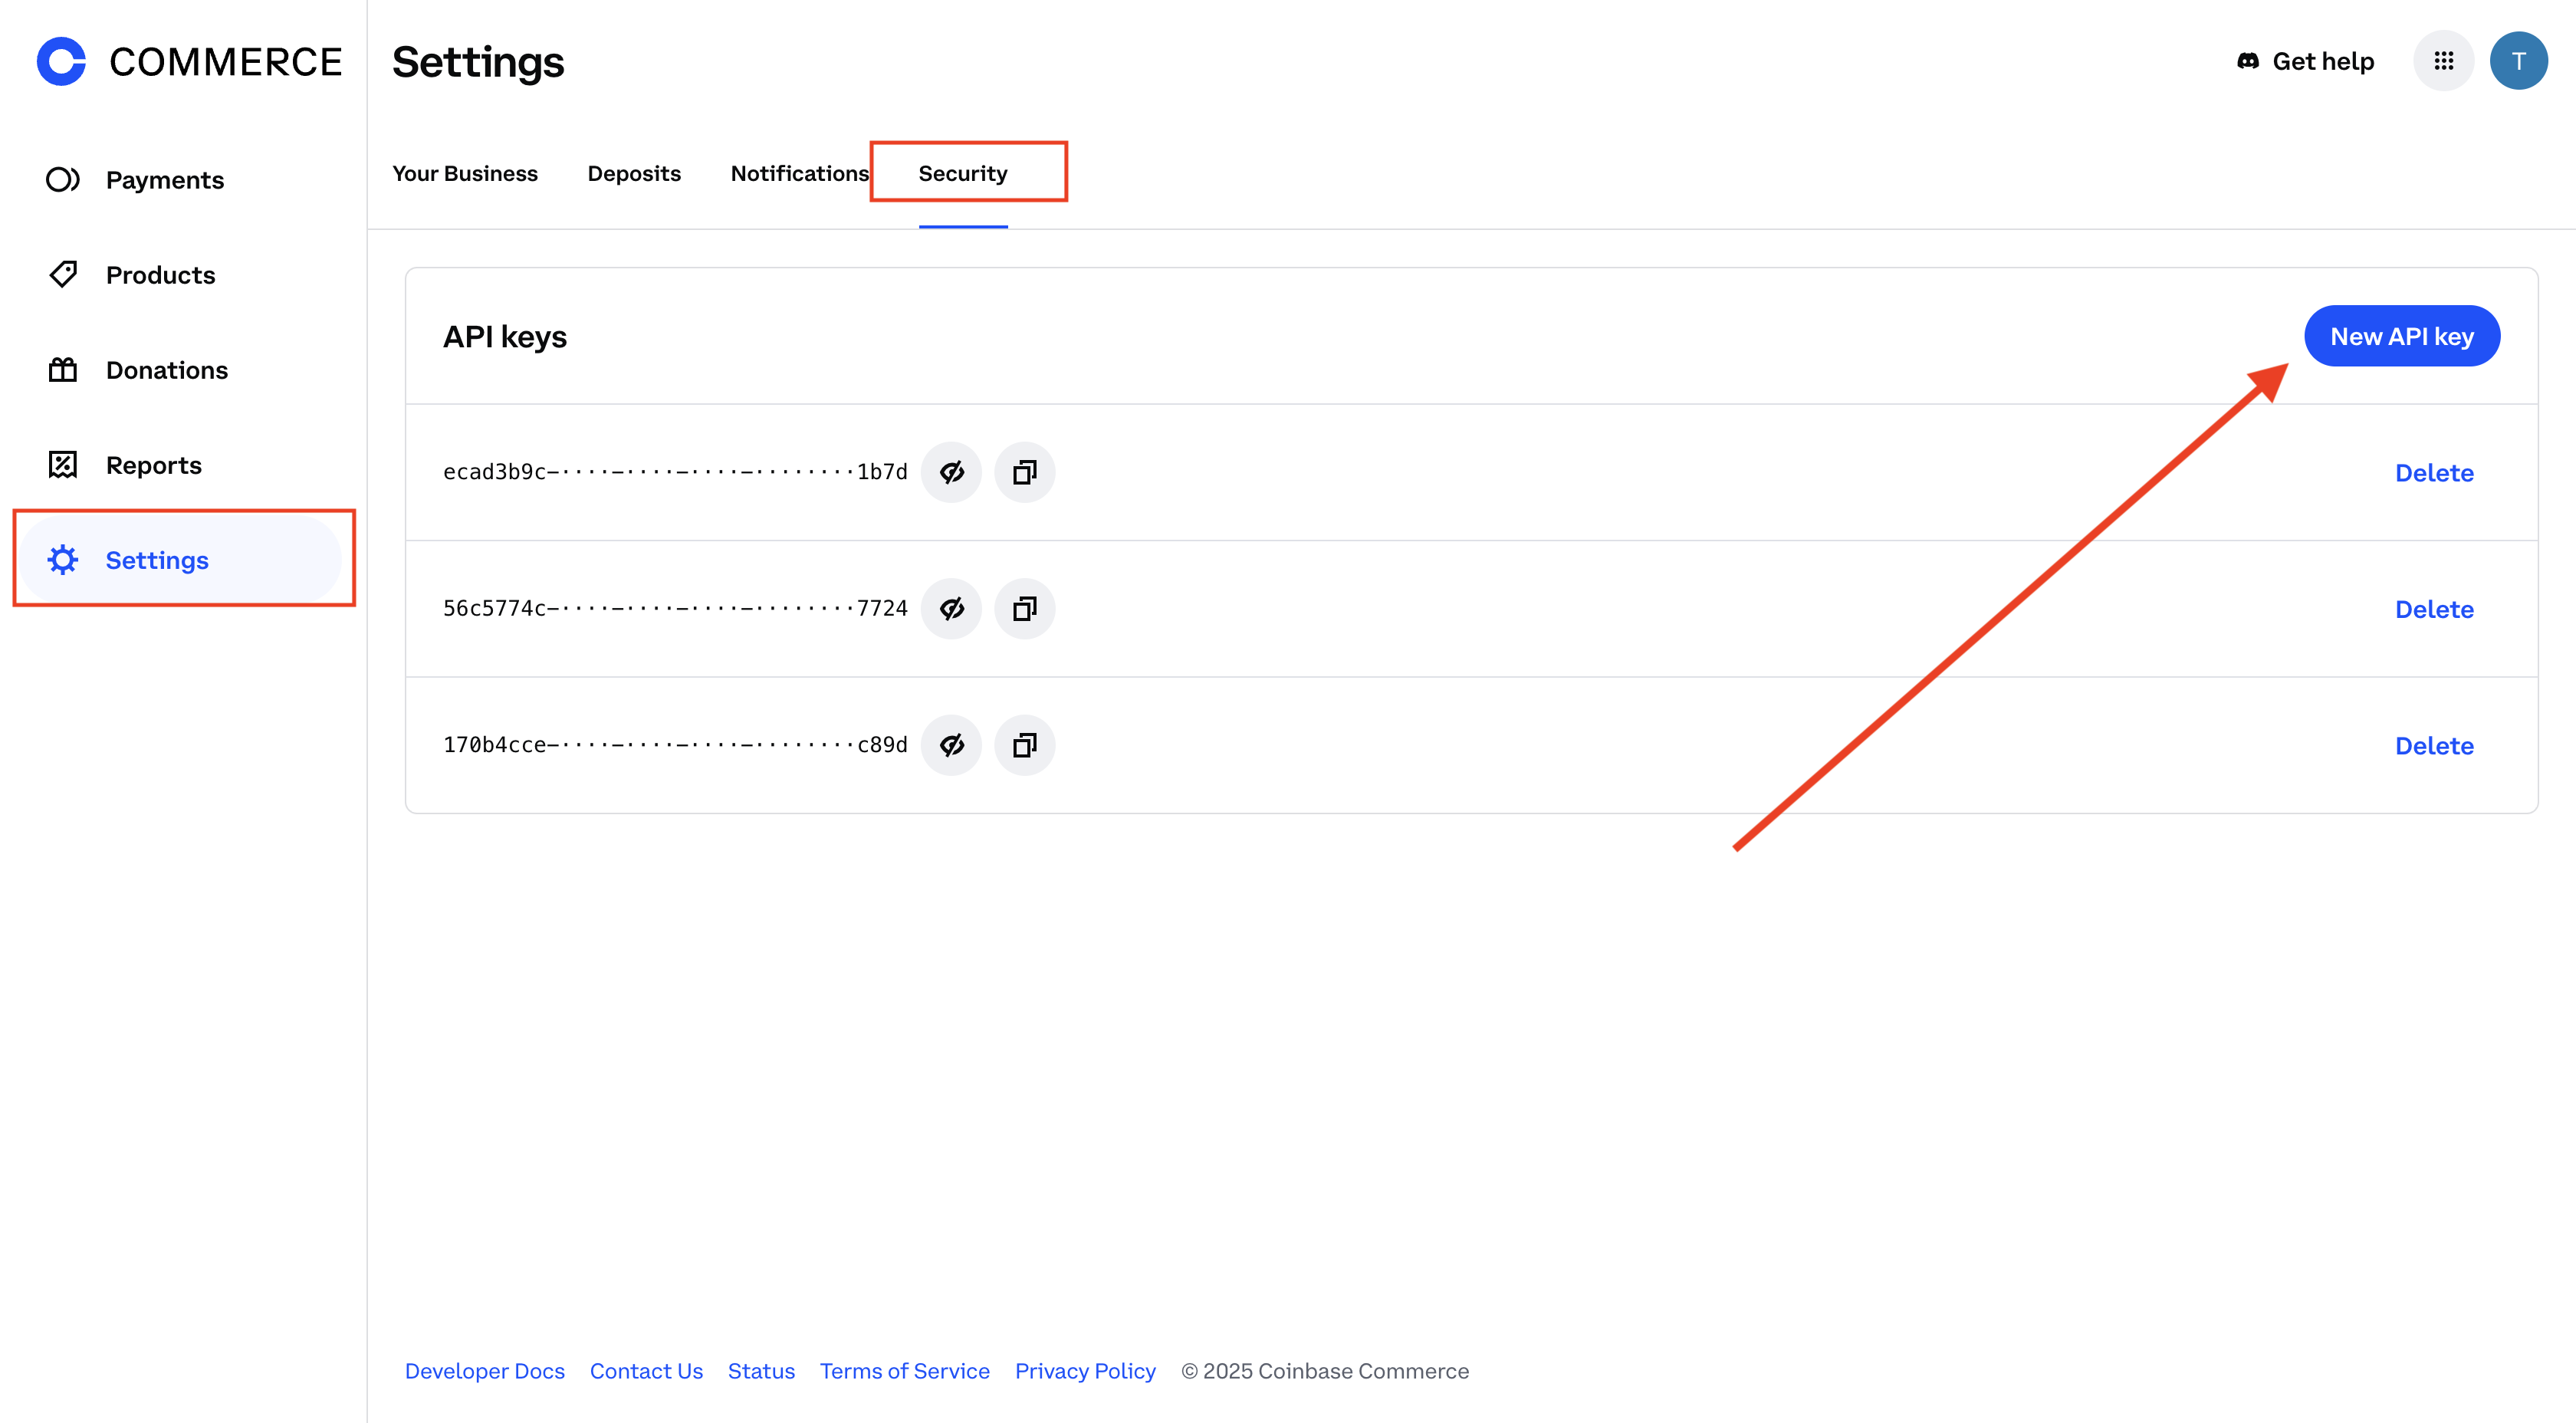
Task: Select the Payments icon in the sidebar
Action: (x=63, y=179)
